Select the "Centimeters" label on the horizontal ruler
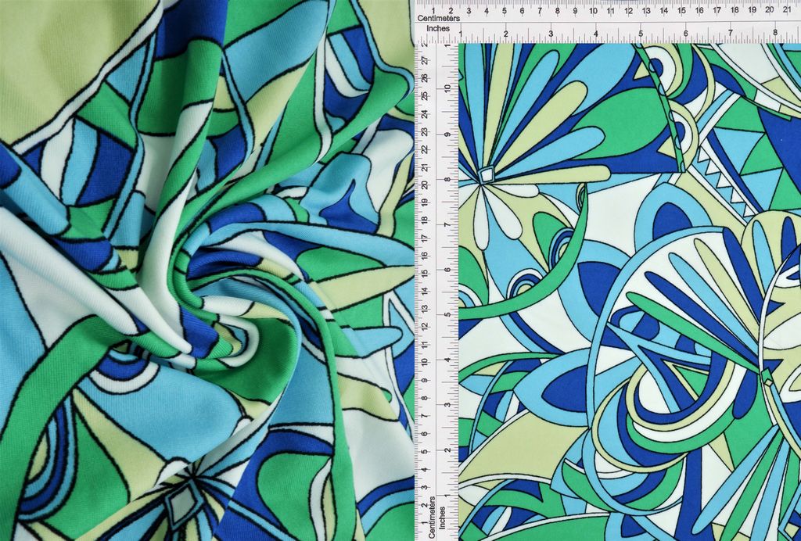Viewport: 801px width, 541px height. pos(438,18)
